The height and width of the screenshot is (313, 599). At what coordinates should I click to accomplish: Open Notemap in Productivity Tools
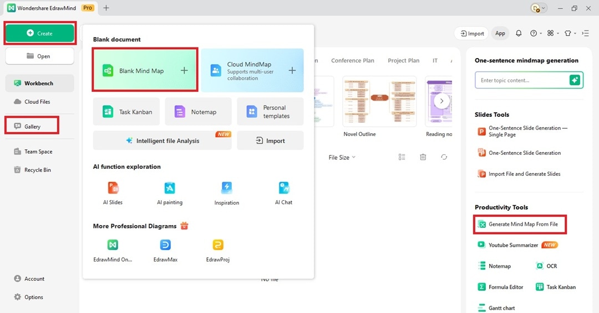click(x=494, y=266)
